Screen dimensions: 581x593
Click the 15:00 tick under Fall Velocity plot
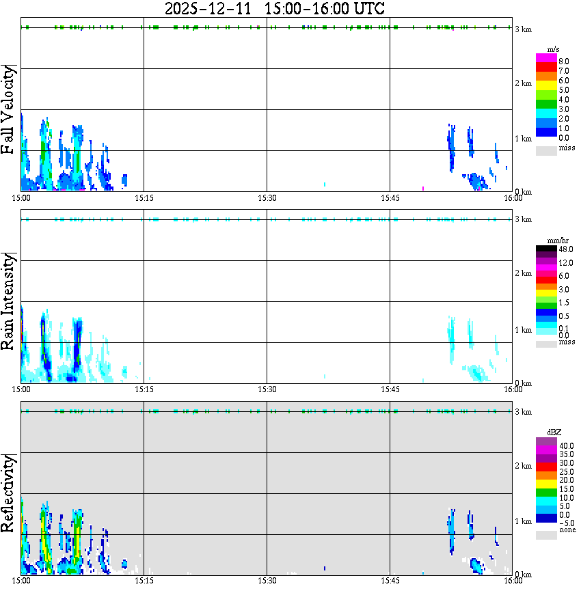coord(21,198)
